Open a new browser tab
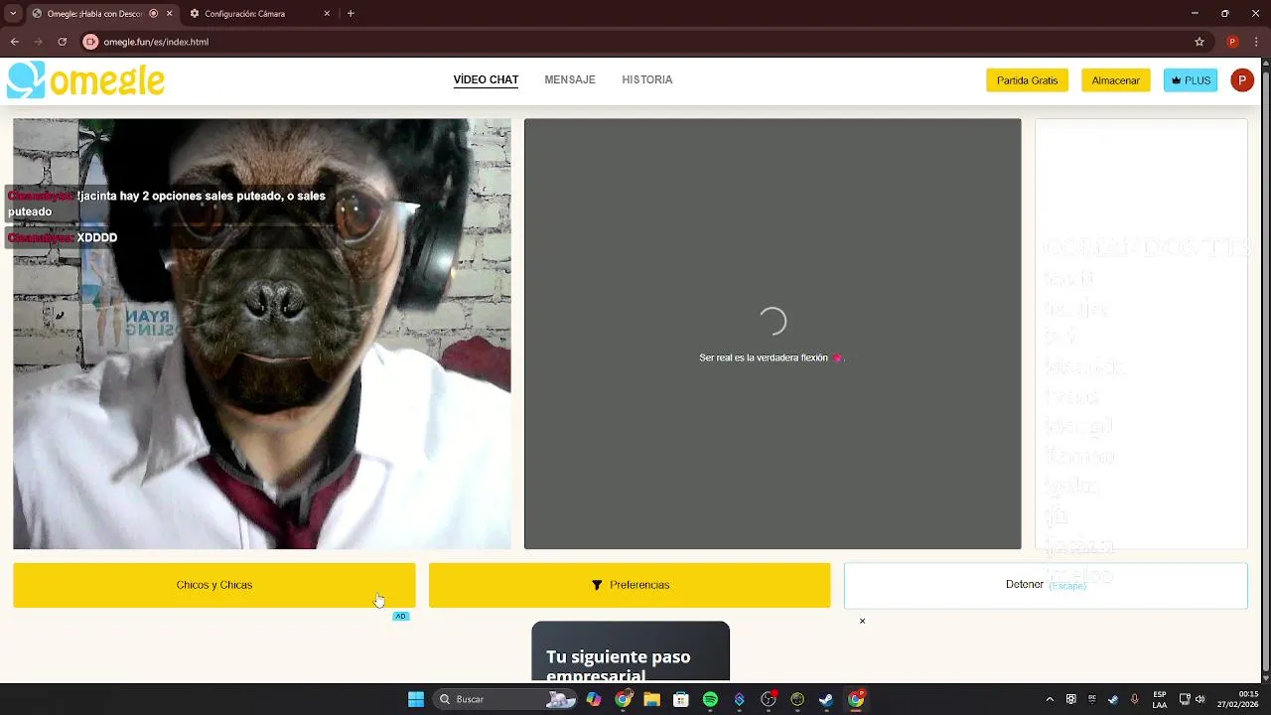The width and height of the screenshot is (1271, 715). coord(351,14)
